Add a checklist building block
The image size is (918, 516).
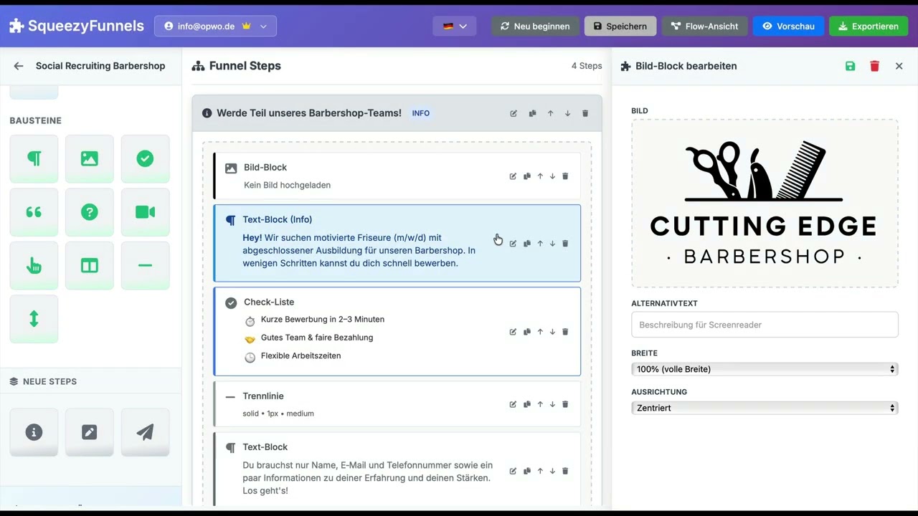[146, 158]
